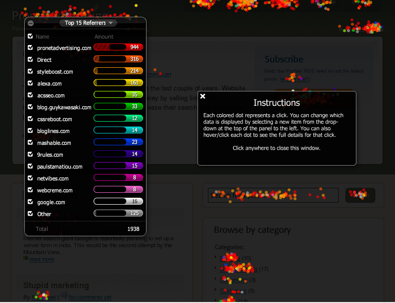Screen dimensions: 395x303
Task: Click the magenta 8 netvibes bar
Action: (118, 177)
